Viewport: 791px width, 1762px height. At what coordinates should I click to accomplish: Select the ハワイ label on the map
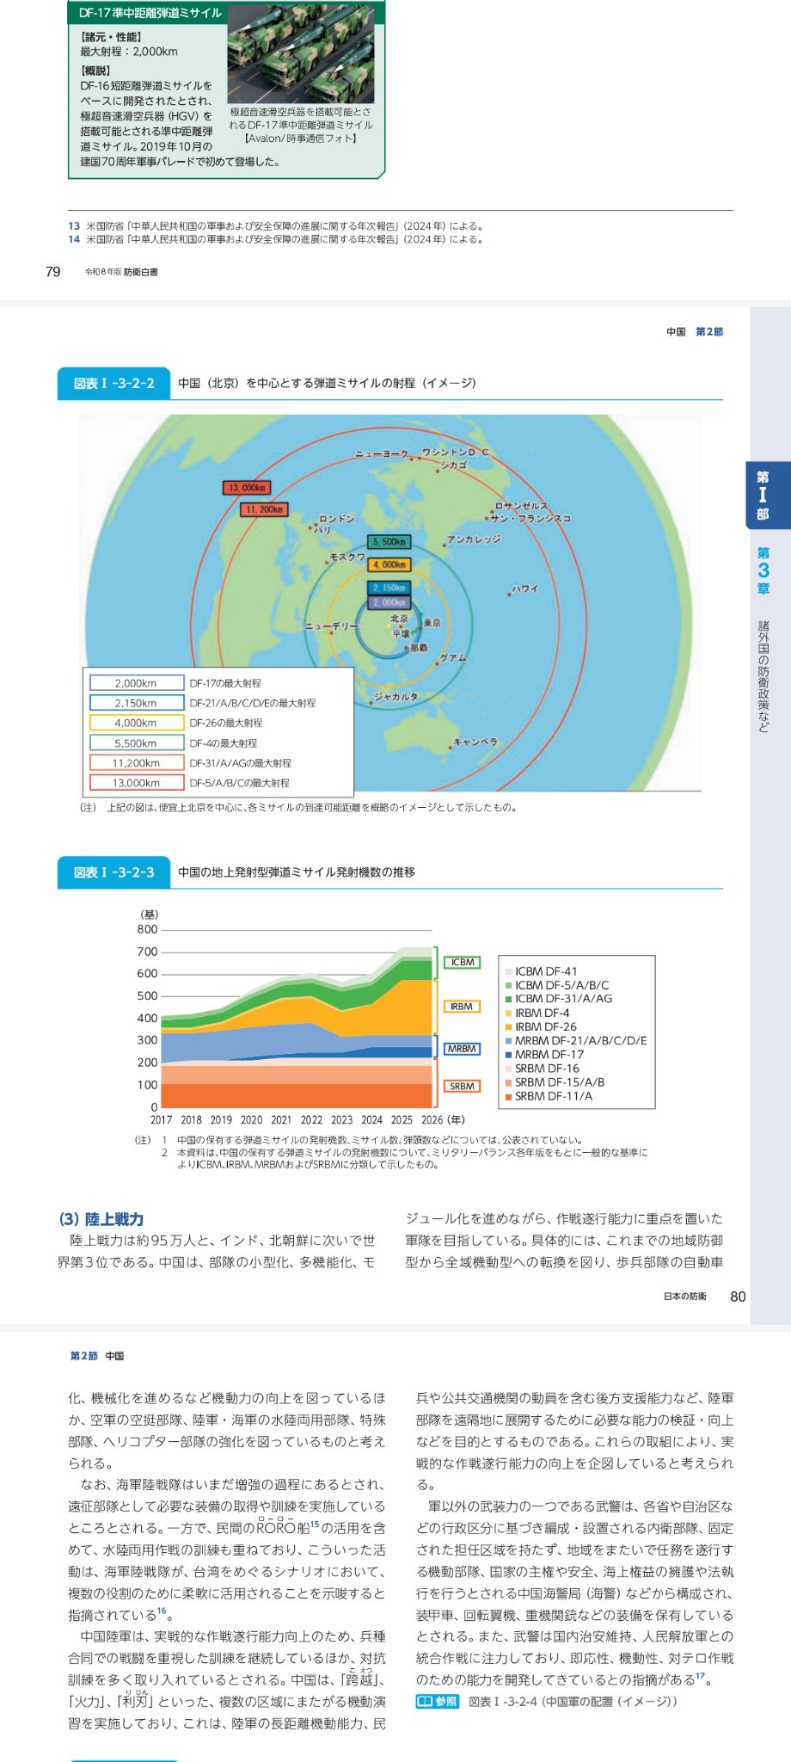pyautogui.click(x=524, y=588)
